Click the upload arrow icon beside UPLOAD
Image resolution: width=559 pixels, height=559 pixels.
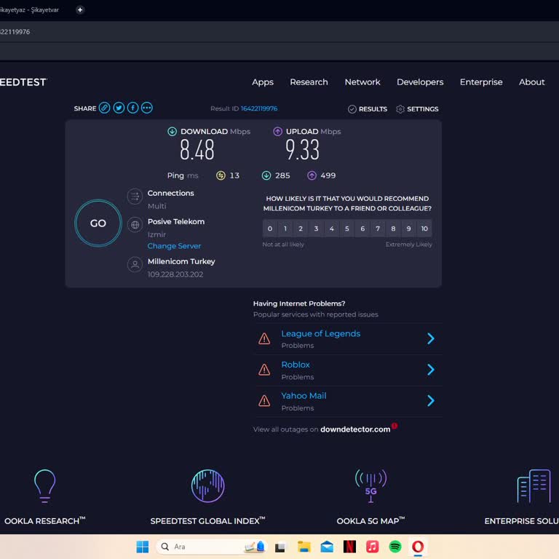click(277, 132)
